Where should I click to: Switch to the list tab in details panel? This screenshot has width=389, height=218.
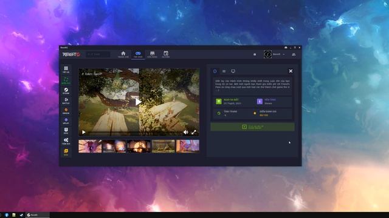tap(224, 71)
